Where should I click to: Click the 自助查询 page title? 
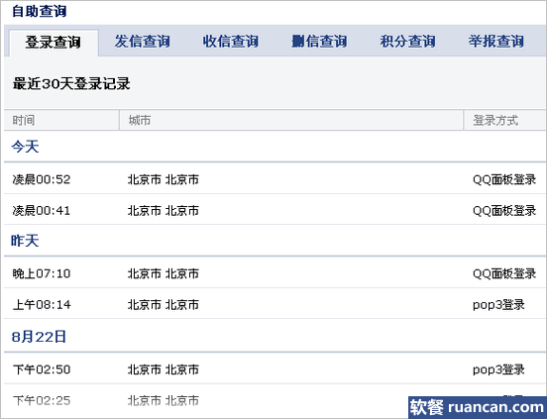click(x=39, y=11)
